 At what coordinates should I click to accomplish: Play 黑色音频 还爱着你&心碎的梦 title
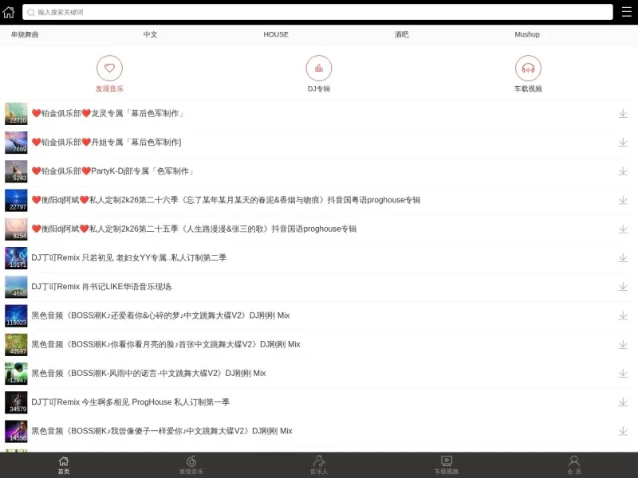click(x=161, y=315)
